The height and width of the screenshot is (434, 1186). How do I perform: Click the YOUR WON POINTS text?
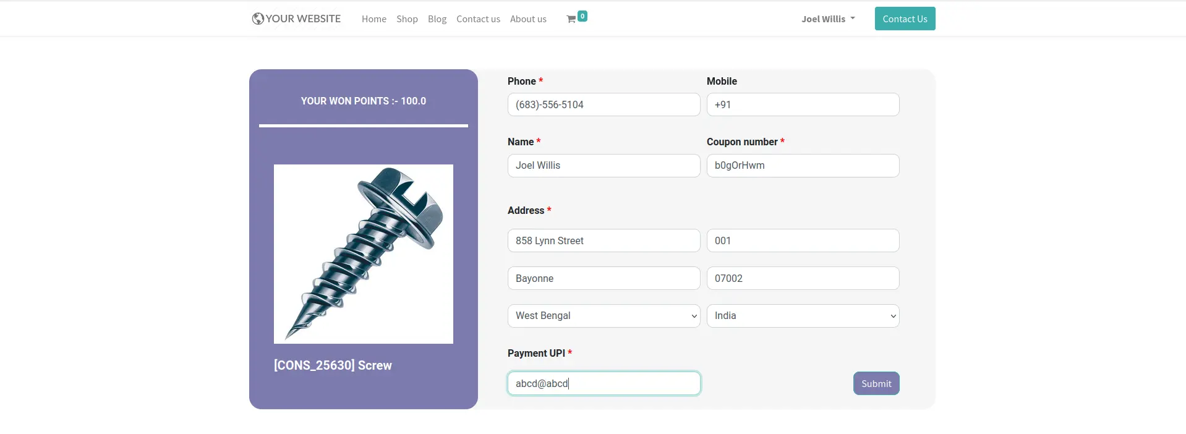click(364, 101)
